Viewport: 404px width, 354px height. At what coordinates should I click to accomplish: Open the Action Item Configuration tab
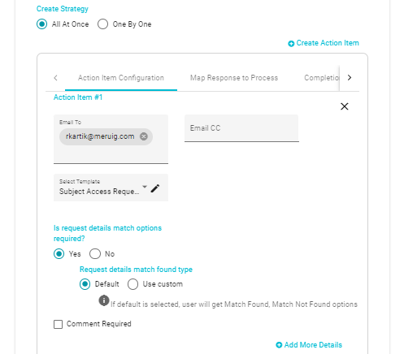121,78
